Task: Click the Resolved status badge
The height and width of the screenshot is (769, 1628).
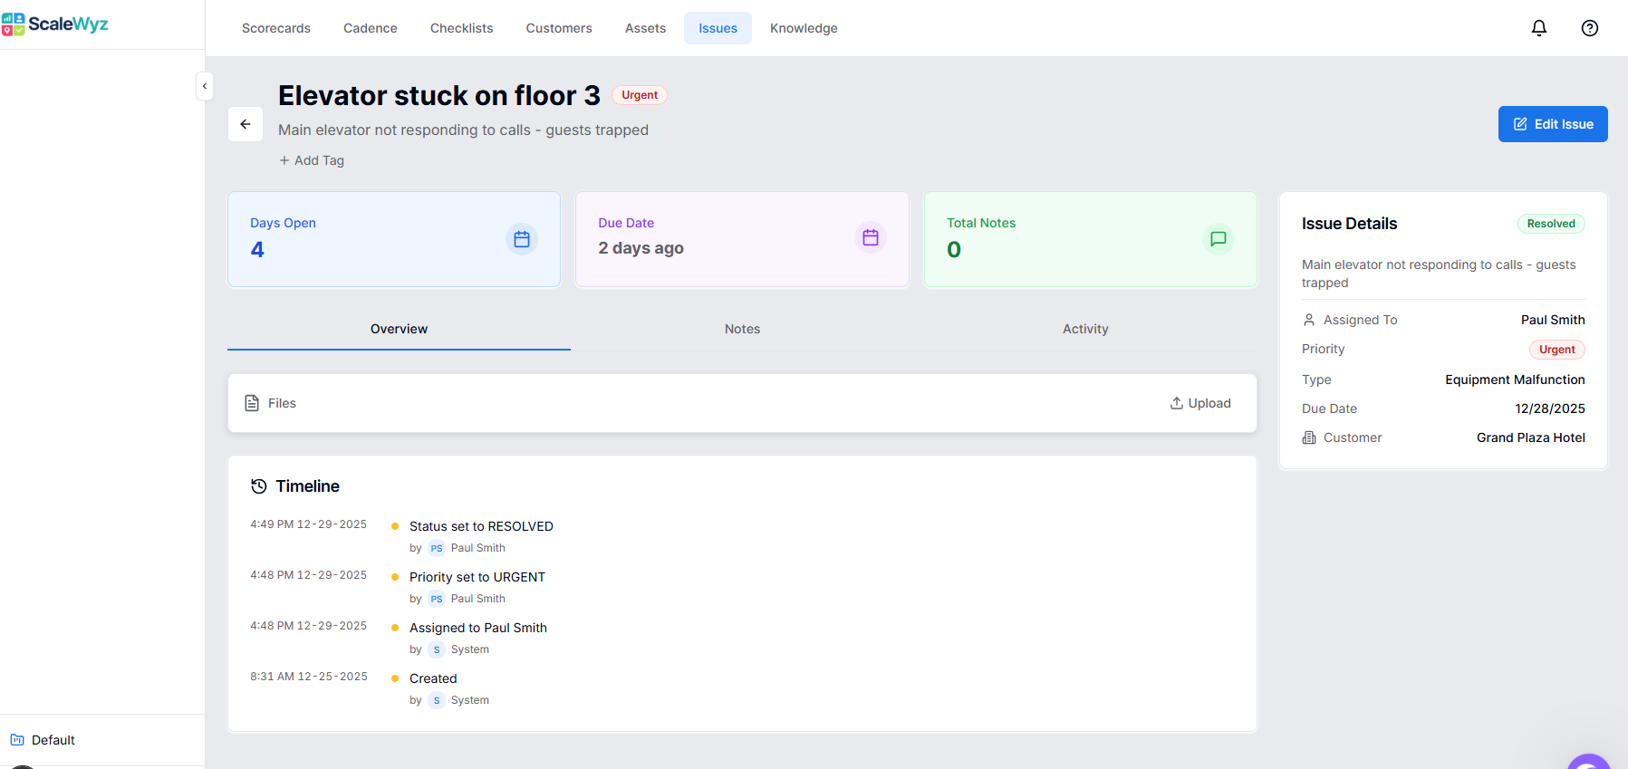Action: tap(1550, 224)
